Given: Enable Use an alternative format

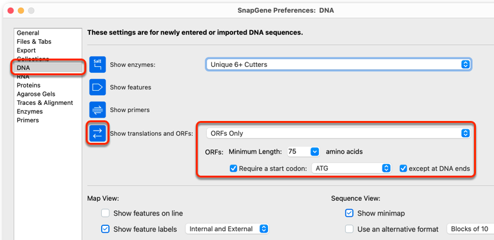Looking at the screenshot, I should [349, 229].
